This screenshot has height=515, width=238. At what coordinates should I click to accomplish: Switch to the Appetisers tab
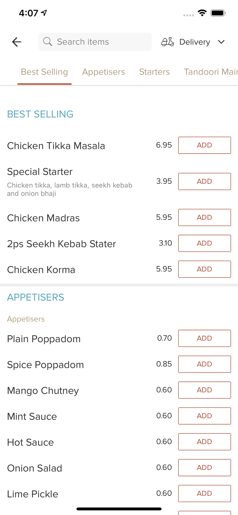[x=104, y=72]
